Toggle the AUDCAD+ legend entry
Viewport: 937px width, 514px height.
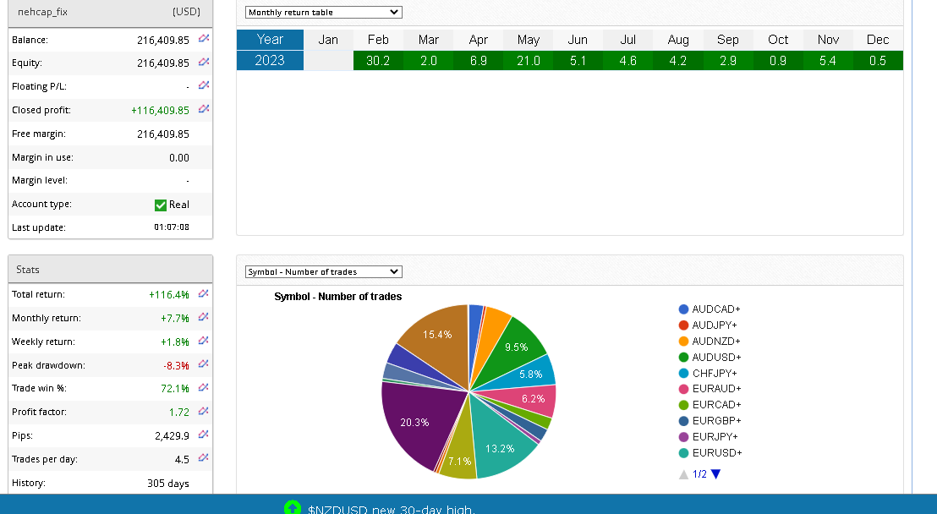709,309
